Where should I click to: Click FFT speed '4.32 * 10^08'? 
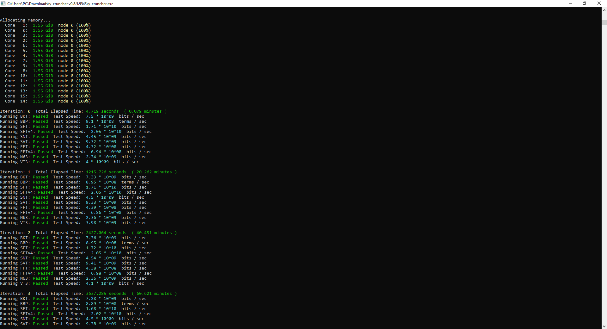(101, 147)
